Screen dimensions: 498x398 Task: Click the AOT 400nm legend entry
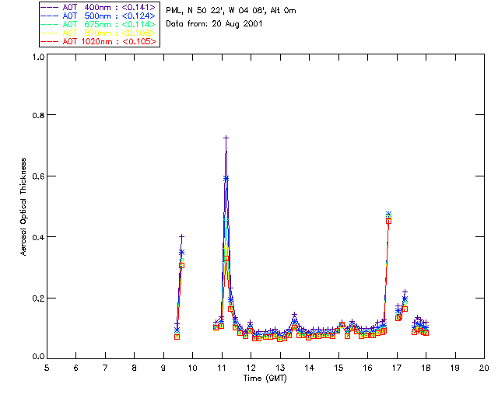tap(99, 7)
